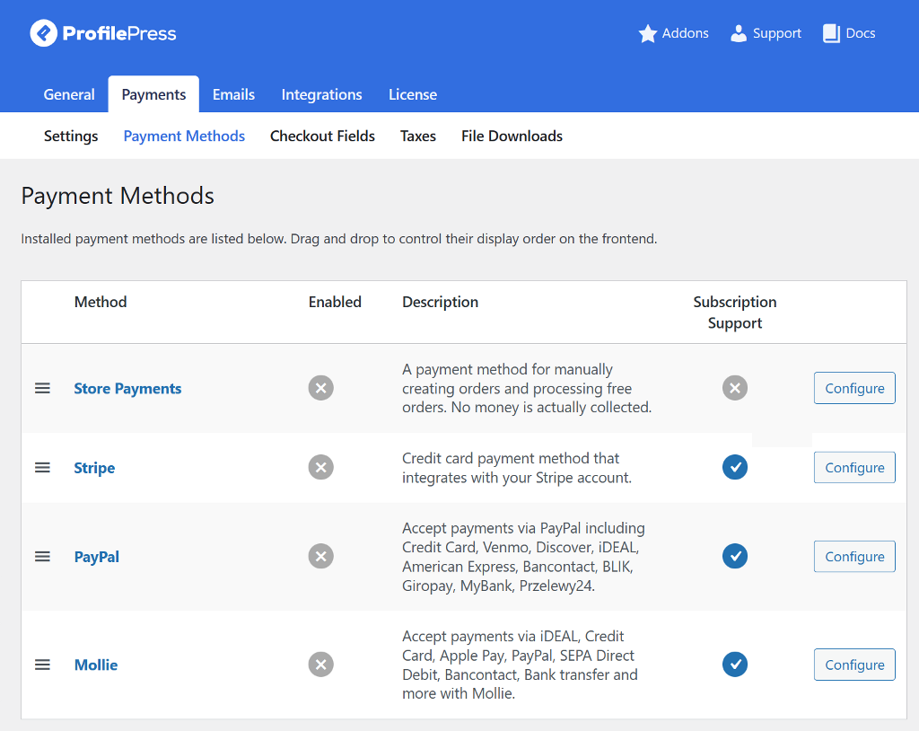Grab the Store Payments drag handle
Viewport: 919px width, 731px height.
[x=42, y=388]
